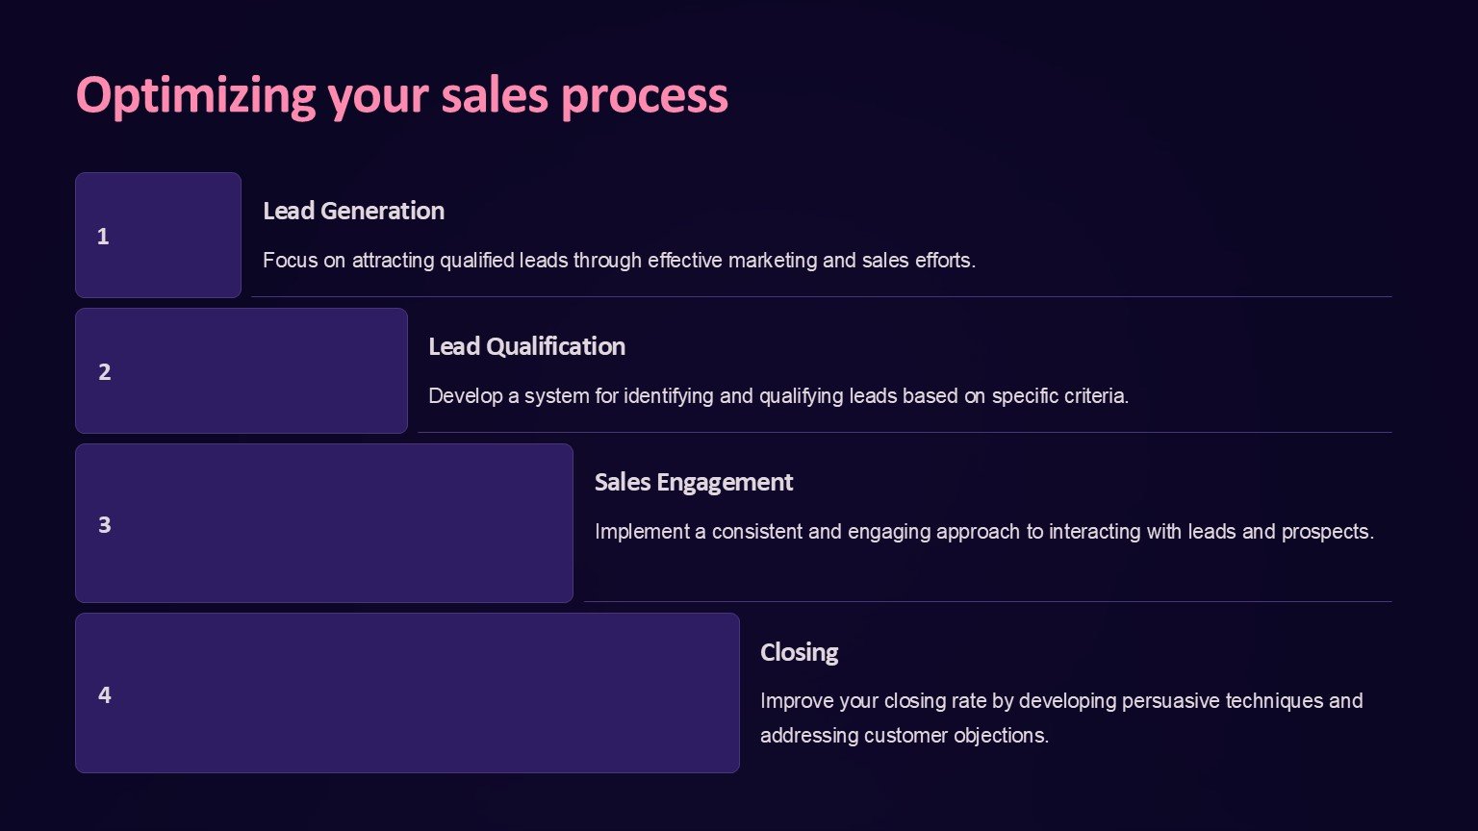
Task: Click the 'Focus on attracting qualified leads' description
Action: pyautogui.click(x=619, y=260)
